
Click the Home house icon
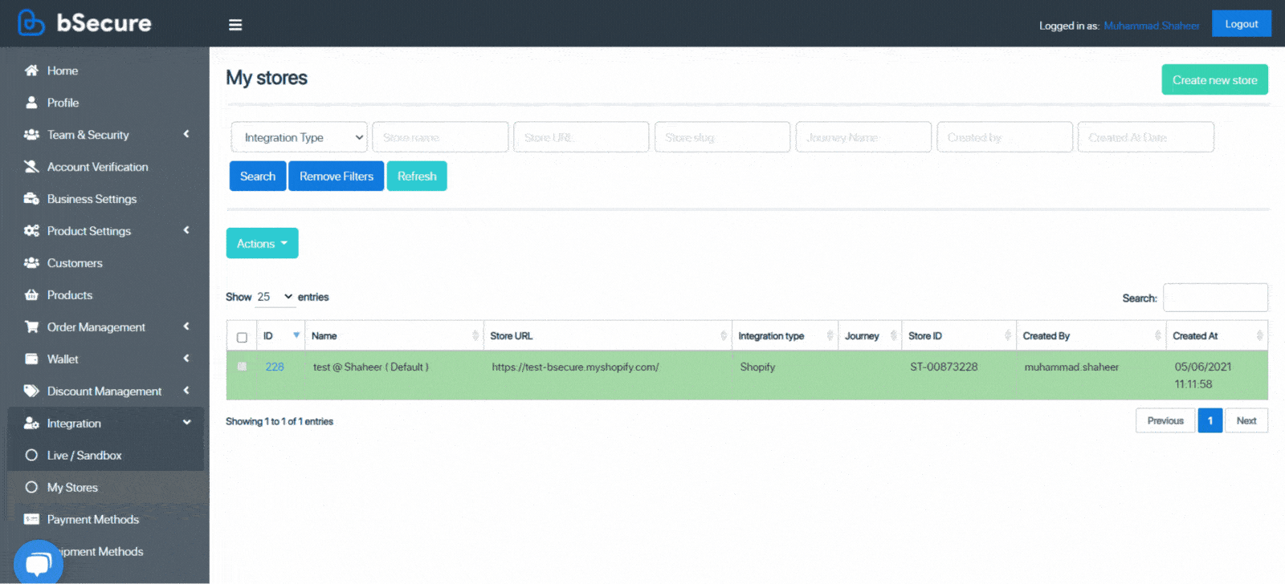tap(31, 71)
